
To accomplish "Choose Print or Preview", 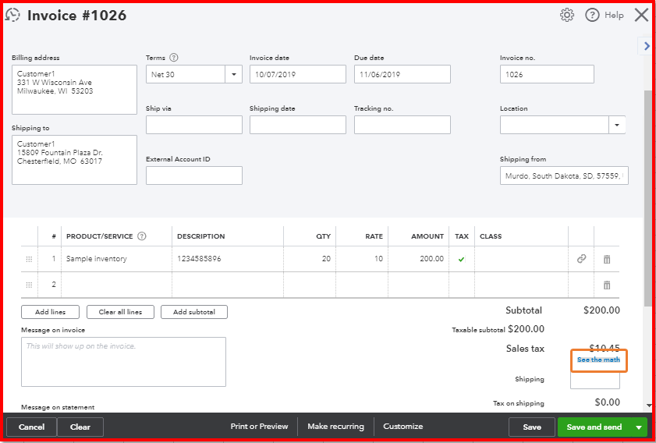I will pyautogui.click(x=260, y=427).
